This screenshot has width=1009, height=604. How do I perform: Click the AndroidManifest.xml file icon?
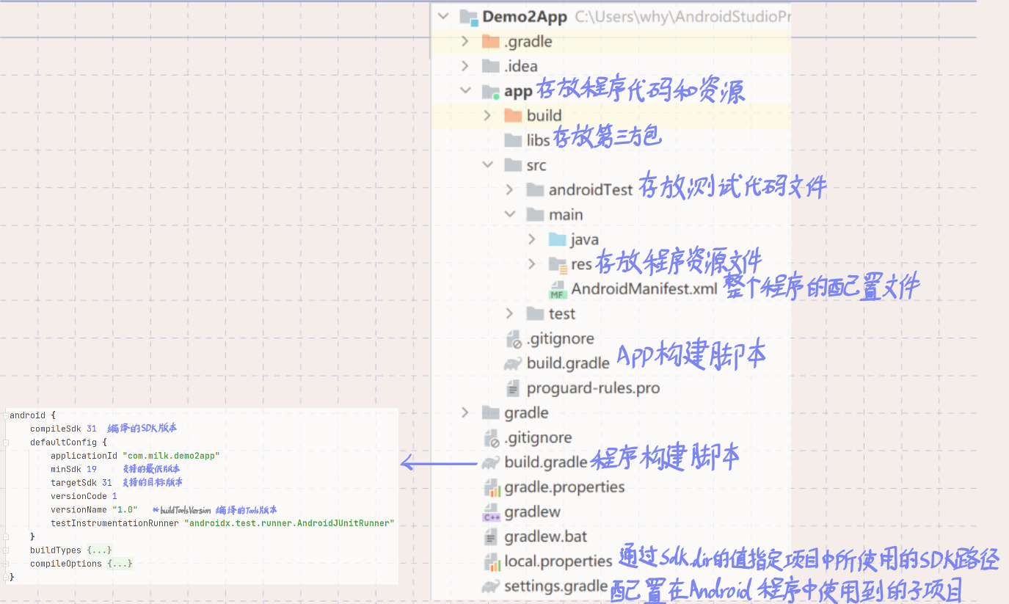(x=558, y=290)
